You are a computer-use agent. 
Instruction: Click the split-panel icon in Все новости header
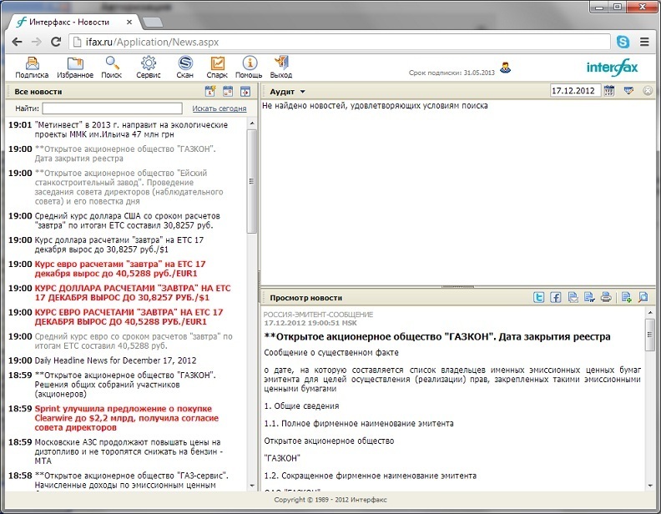(x=245, y=91)
